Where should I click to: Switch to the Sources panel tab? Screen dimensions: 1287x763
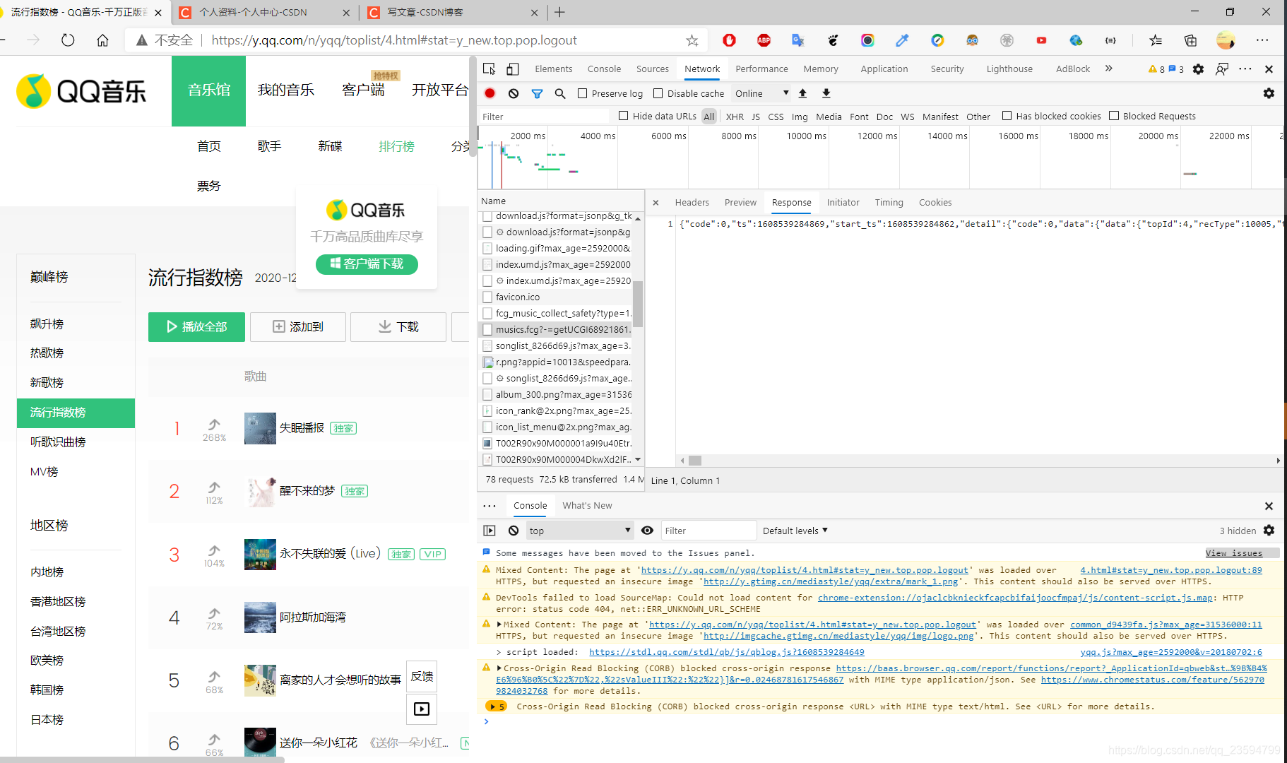tap(652, 69)
